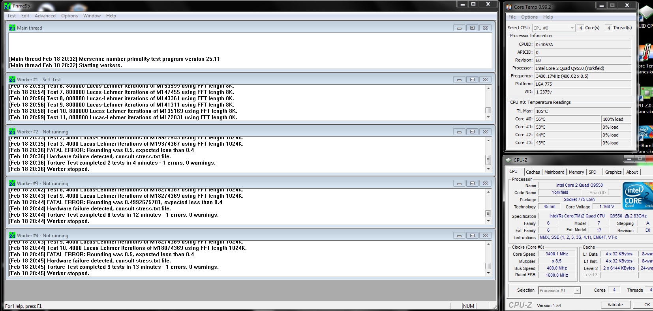Click the Intel Core desktop shortcut icon
This screenshot has width=653, height=311.
[645, 133]
